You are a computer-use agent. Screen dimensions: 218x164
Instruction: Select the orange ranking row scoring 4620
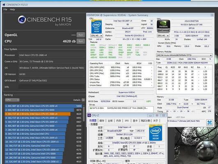tap(44, 114)
